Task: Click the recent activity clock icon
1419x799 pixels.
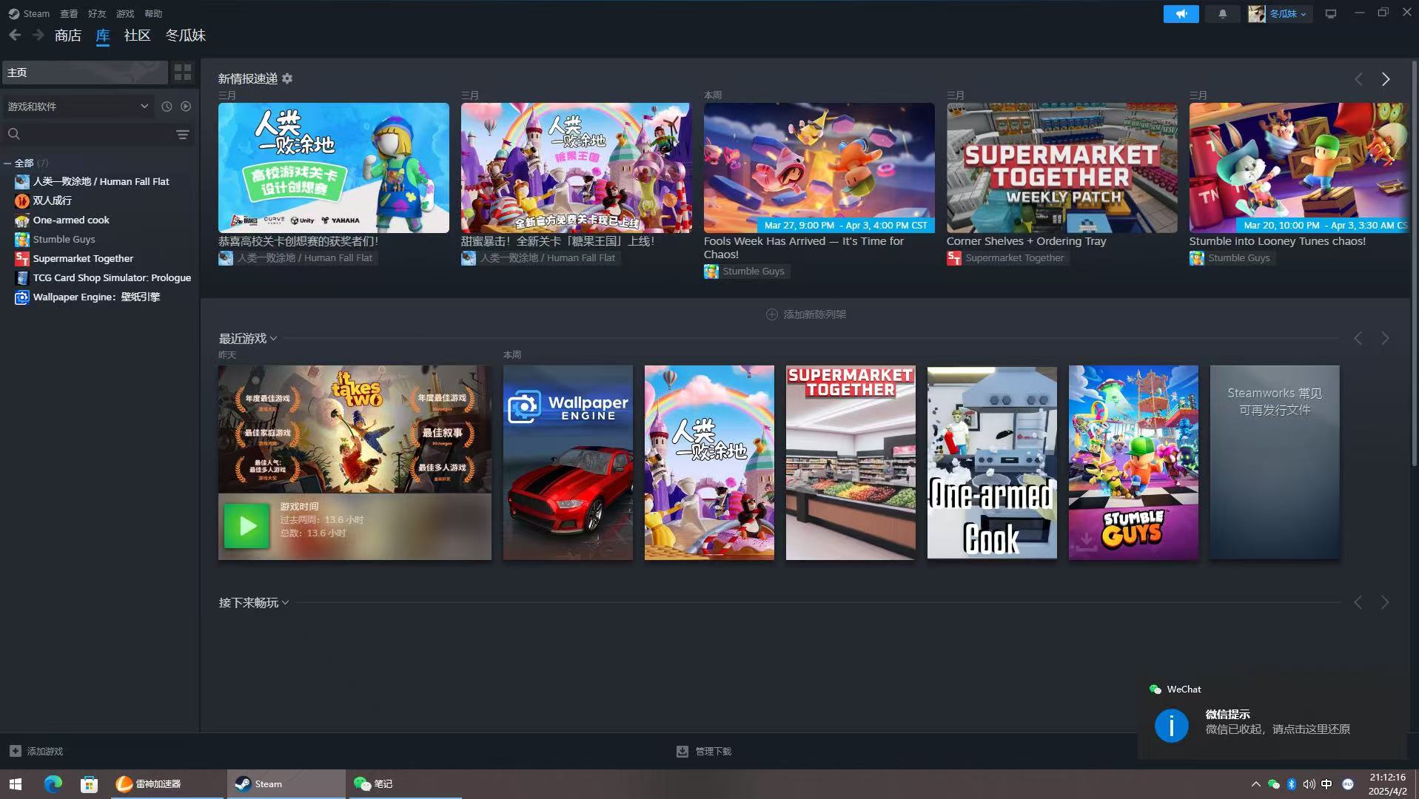Action: pos(167,107)
